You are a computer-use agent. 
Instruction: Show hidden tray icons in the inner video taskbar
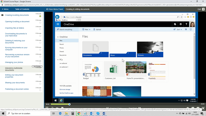179,101
